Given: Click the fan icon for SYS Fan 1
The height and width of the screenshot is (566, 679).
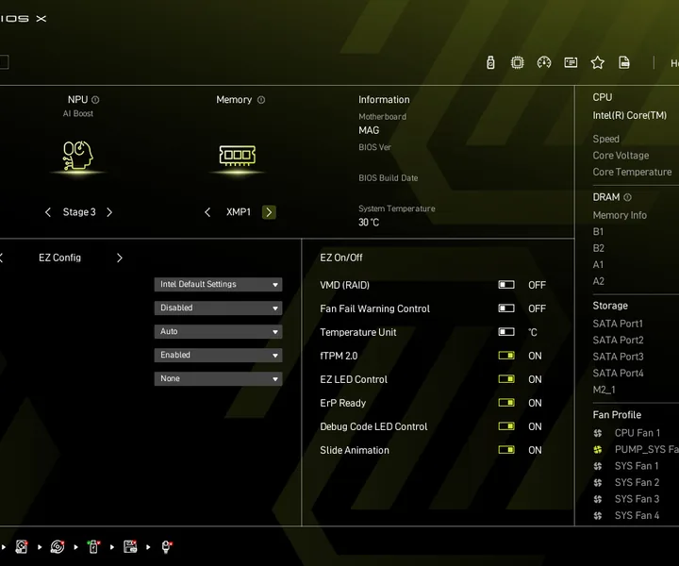Looking at the screenshot, I should [x=598, y=466].
